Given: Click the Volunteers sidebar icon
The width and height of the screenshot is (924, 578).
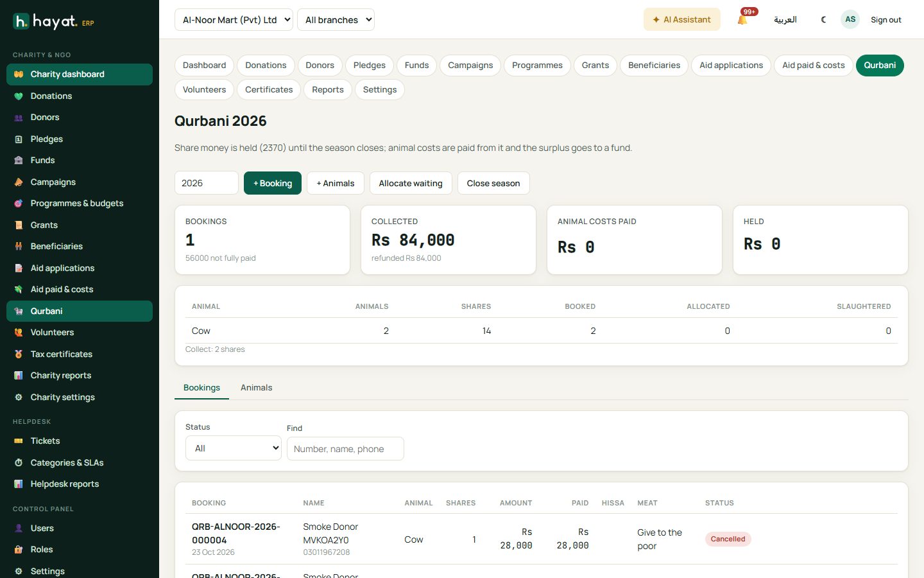Looking at the screenshot, I should 19,333.
